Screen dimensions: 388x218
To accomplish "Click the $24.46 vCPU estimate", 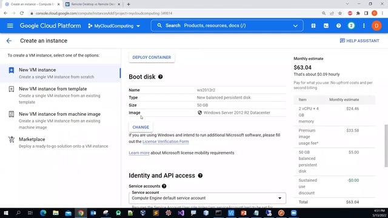I will pyautogui.click(x=353, y=109).
